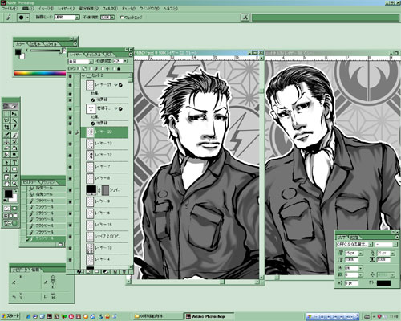Select the Clone Stamp tool

click(6, 142)
